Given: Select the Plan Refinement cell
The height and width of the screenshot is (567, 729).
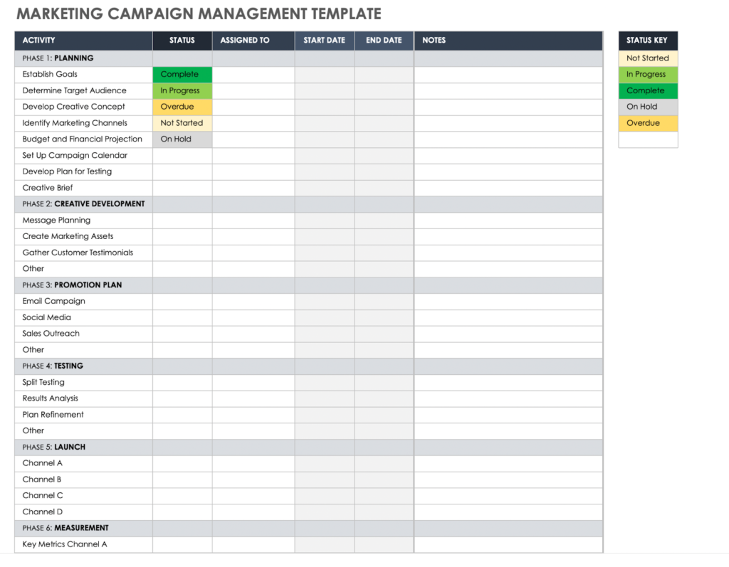Looking at the screenshot, I should tap(84, 415).
